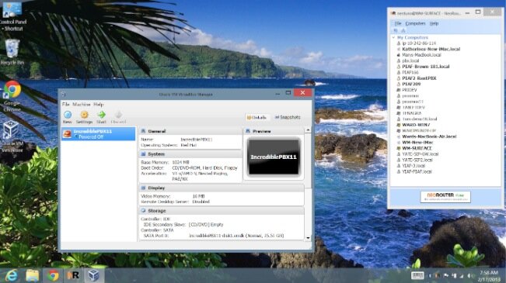This screenshot has width=506, height=283.
Task: Open NeoRouter File menu
Action: click(398, 23)
